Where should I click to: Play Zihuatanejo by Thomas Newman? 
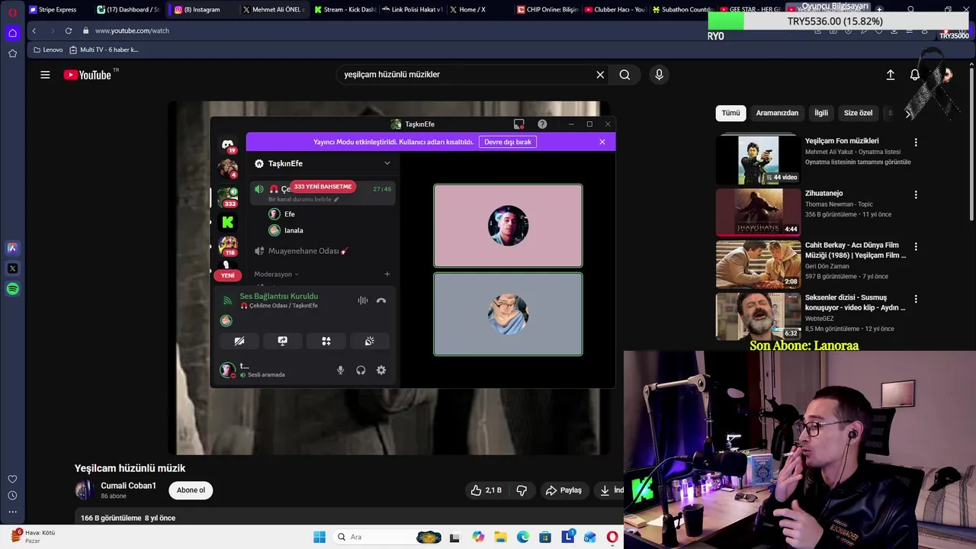759,212
